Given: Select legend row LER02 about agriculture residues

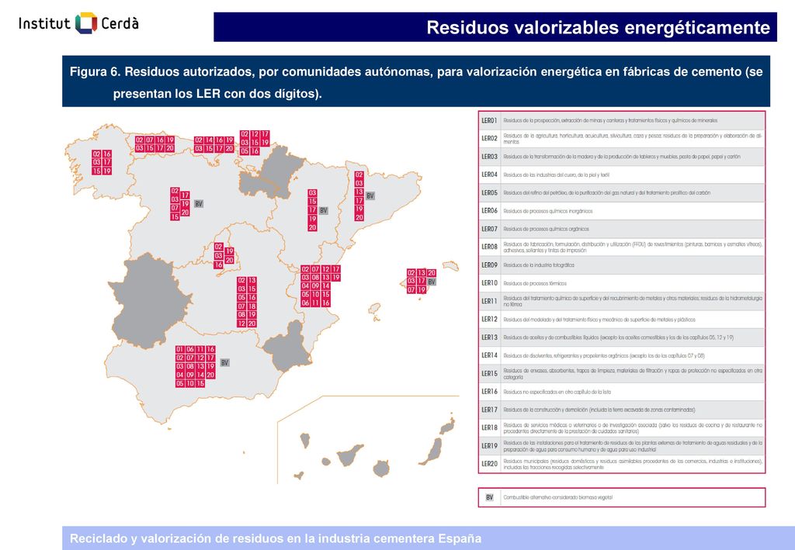Looking at the screenshot, I should pos(622,138).
